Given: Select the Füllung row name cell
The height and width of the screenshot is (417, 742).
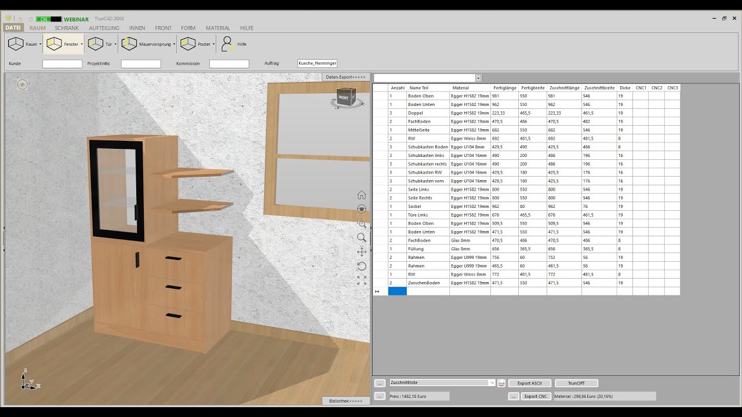Looking at the screenshot, I should pyautogui.click(x=428, y=249).
